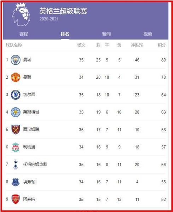The width and height of the screenshot is (173, 212).
Task: Click the 积分 column header
Action: 162,45
